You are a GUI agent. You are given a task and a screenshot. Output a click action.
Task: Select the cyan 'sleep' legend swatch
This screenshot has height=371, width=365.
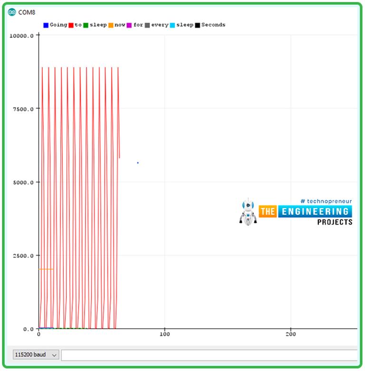tap(173, 25)
